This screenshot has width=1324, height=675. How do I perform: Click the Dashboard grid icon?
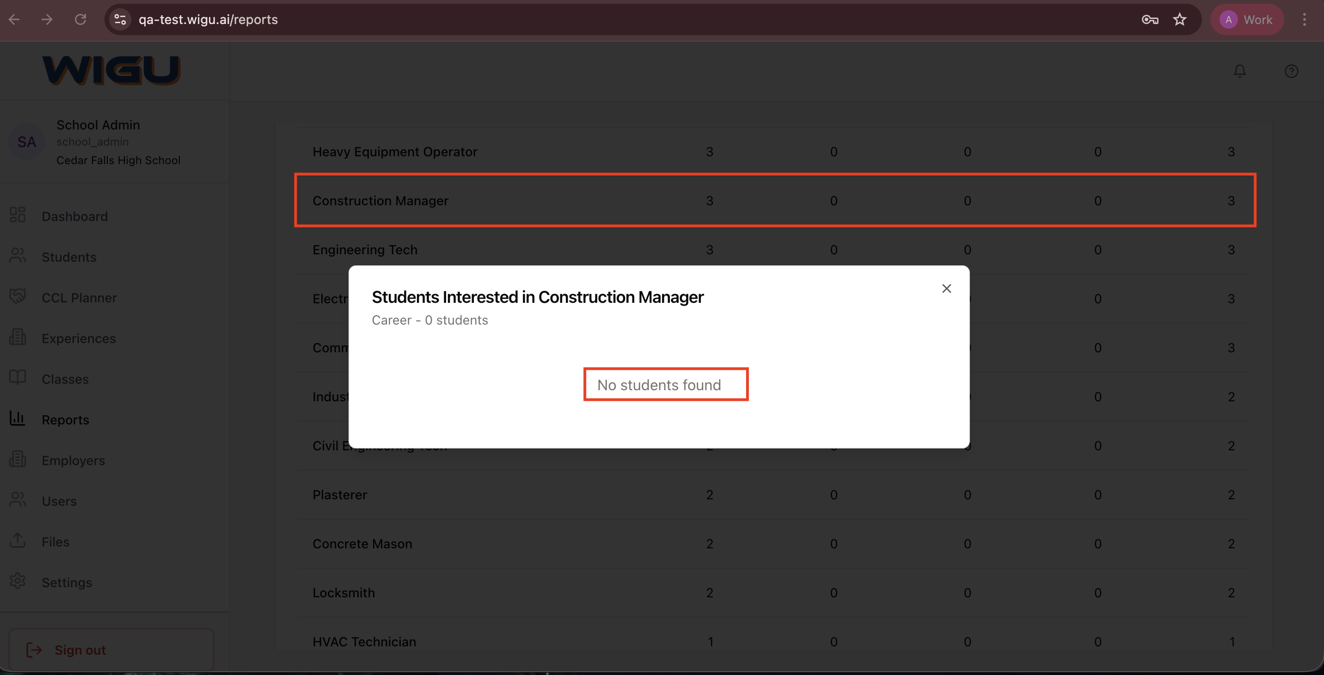click(x=18, y=215)
